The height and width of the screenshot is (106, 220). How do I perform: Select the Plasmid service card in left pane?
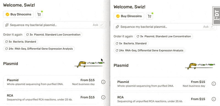click(51, 82)
